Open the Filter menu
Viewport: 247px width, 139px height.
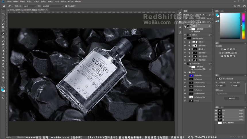[x=51, y=1]
